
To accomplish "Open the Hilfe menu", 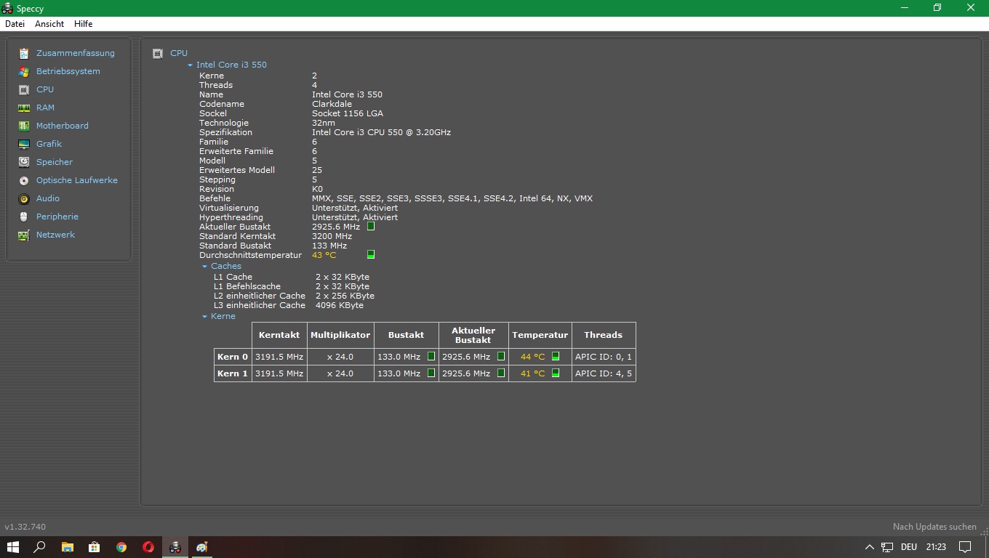I will [x=84, y=24].
